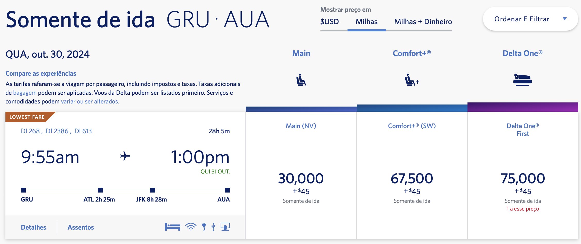The height and width of the screenshot is (244, 581).
Task: Click the personal video screen icon
Action: point(225,227)
